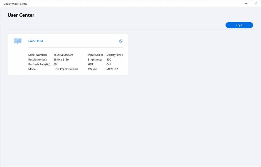Viewport: 261px width, 167px height.
Task: Click the Log in button
Action: 239,25
